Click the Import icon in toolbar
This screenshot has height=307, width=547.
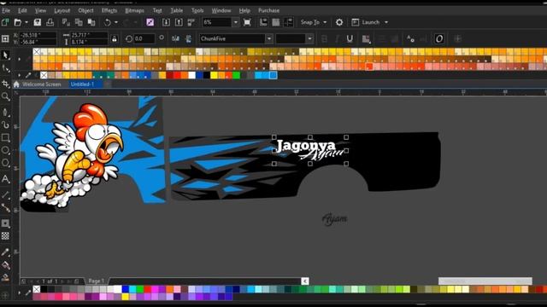coord(166,22)
